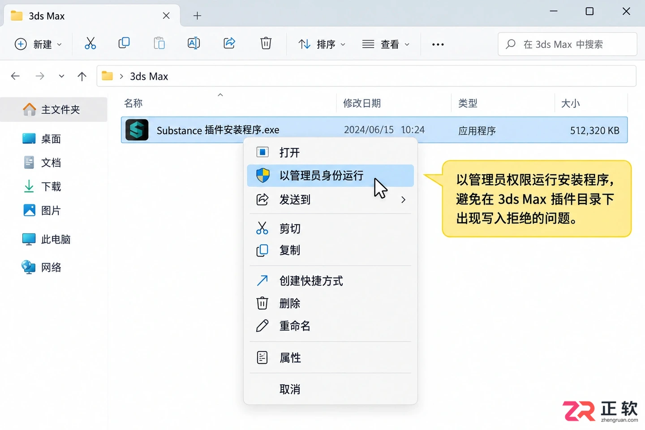
Task: Select file Substance 插件安装程序.exe
Action: click(x=374, y=130)
